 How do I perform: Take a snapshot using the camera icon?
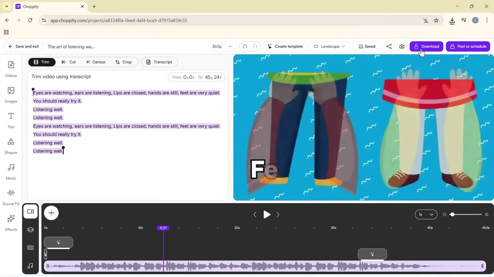402,46
